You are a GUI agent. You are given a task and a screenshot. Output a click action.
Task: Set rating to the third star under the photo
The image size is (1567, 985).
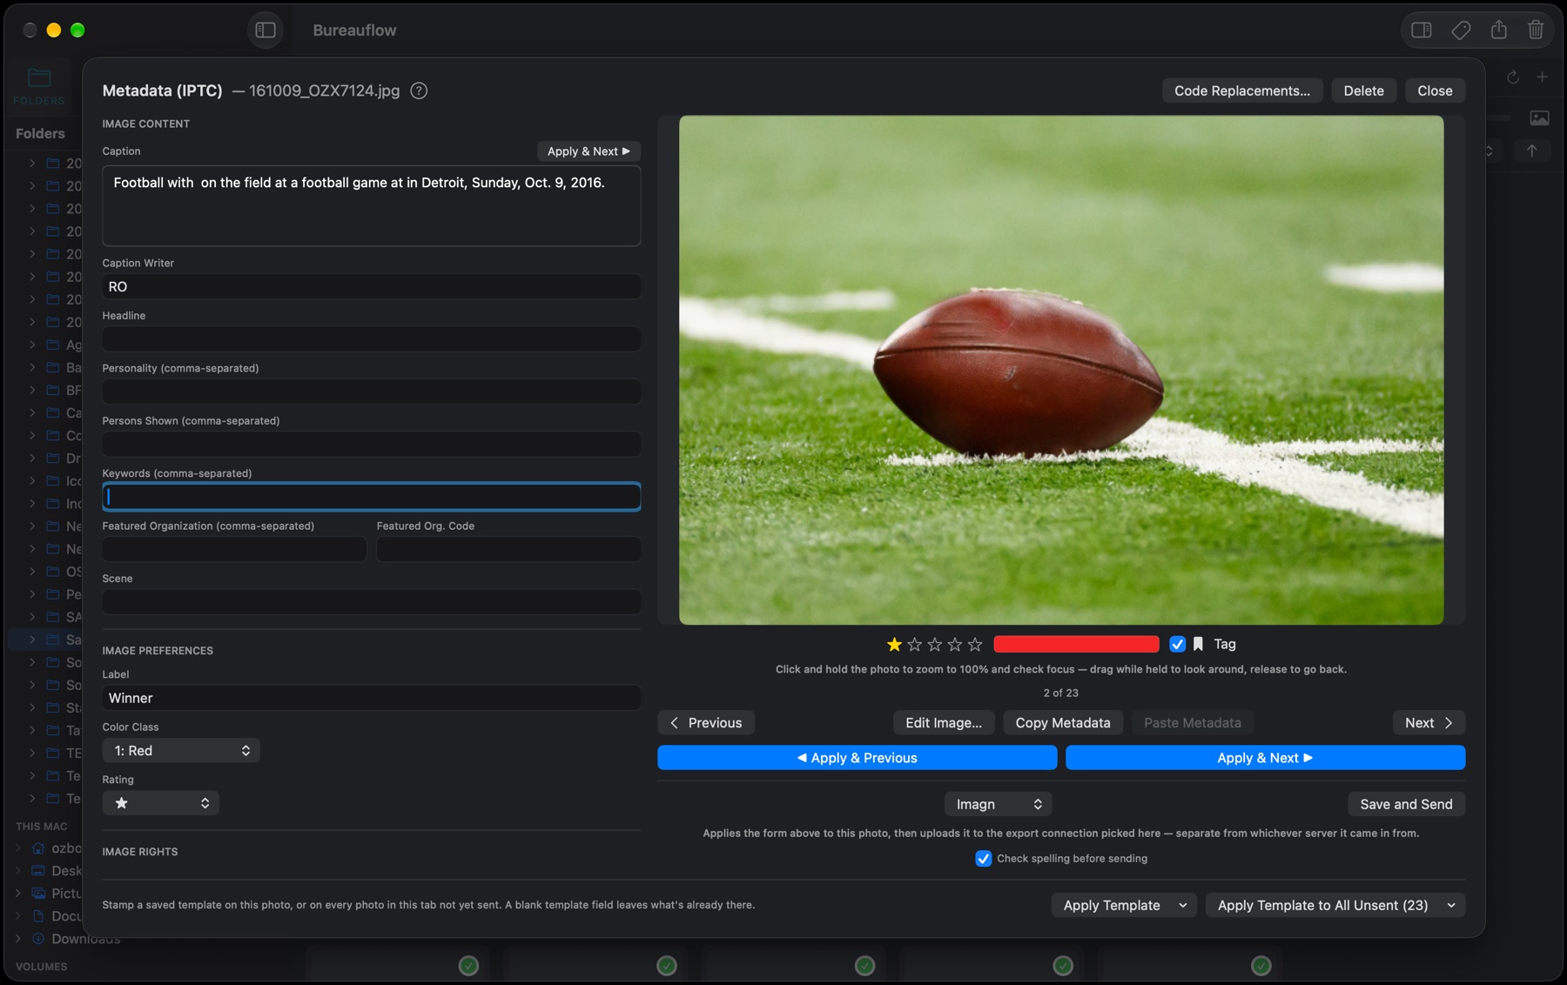coord(935,644)
